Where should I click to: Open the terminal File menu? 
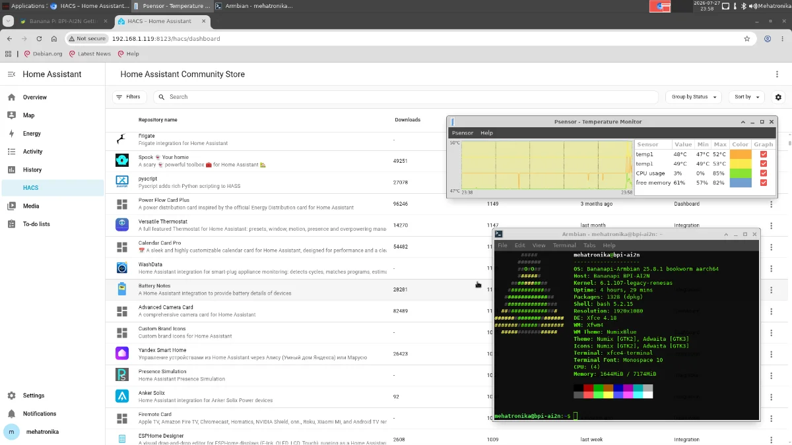click(502, 245)
